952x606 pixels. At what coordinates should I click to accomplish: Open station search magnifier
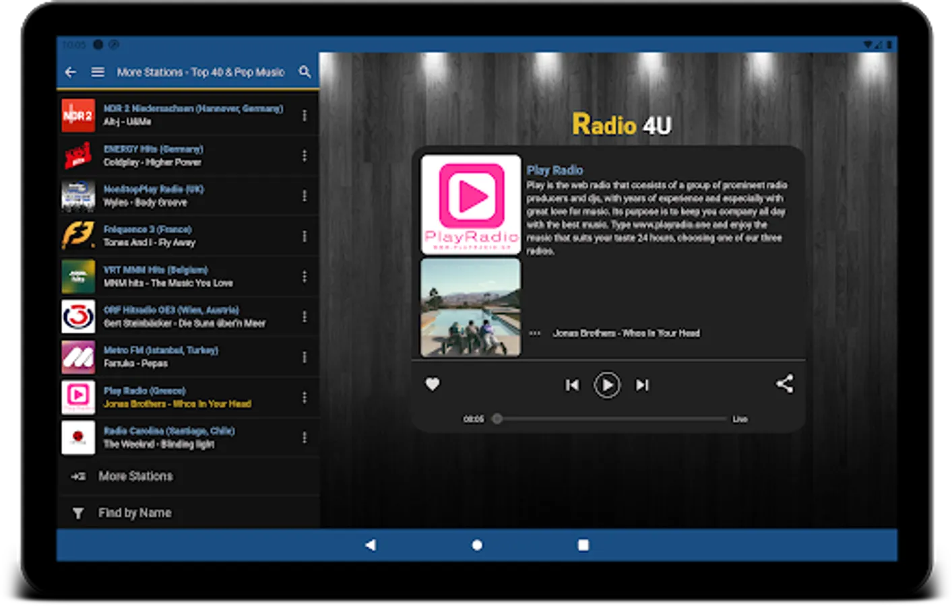click(305, 71)
